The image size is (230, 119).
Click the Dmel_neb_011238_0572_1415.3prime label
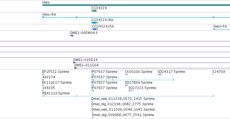click(123, 99)
